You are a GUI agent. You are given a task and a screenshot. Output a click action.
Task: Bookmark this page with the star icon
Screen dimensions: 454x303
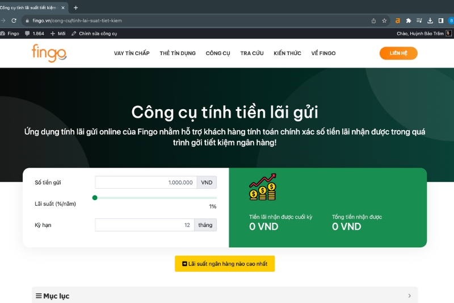[384, 20]
